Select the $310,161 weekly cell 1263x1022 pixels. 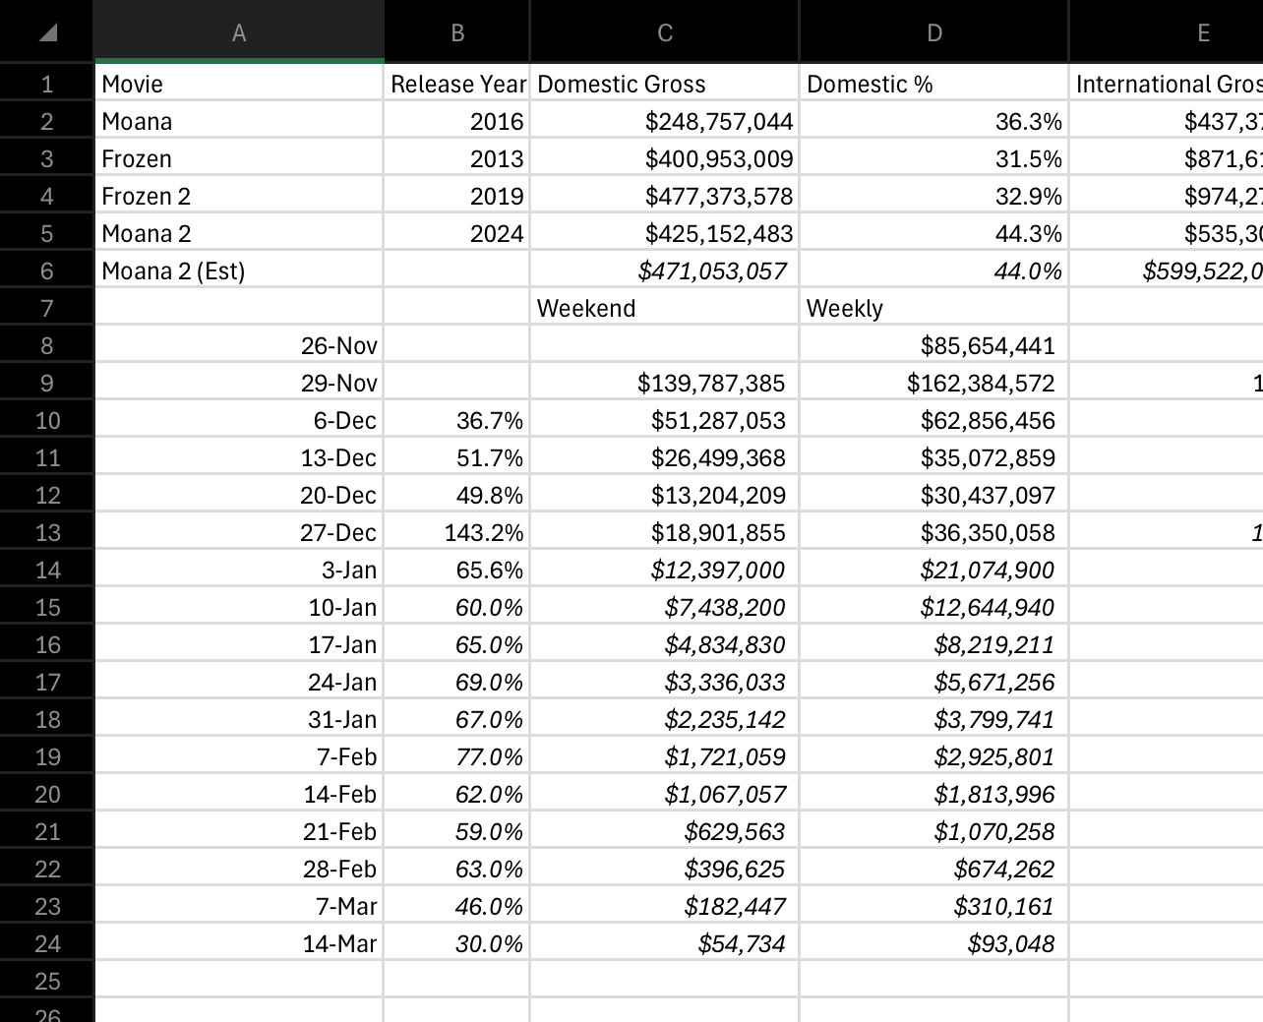(x=934, y=906)
